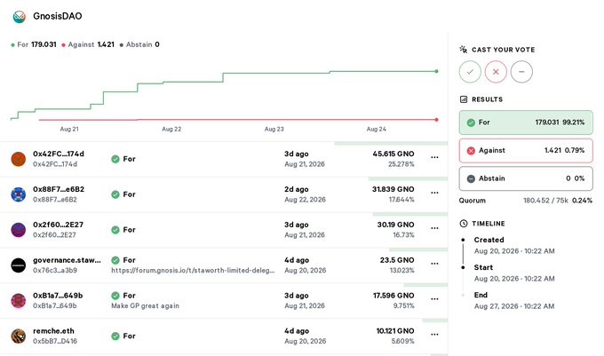Select the Against result row

tap(526, 151)
